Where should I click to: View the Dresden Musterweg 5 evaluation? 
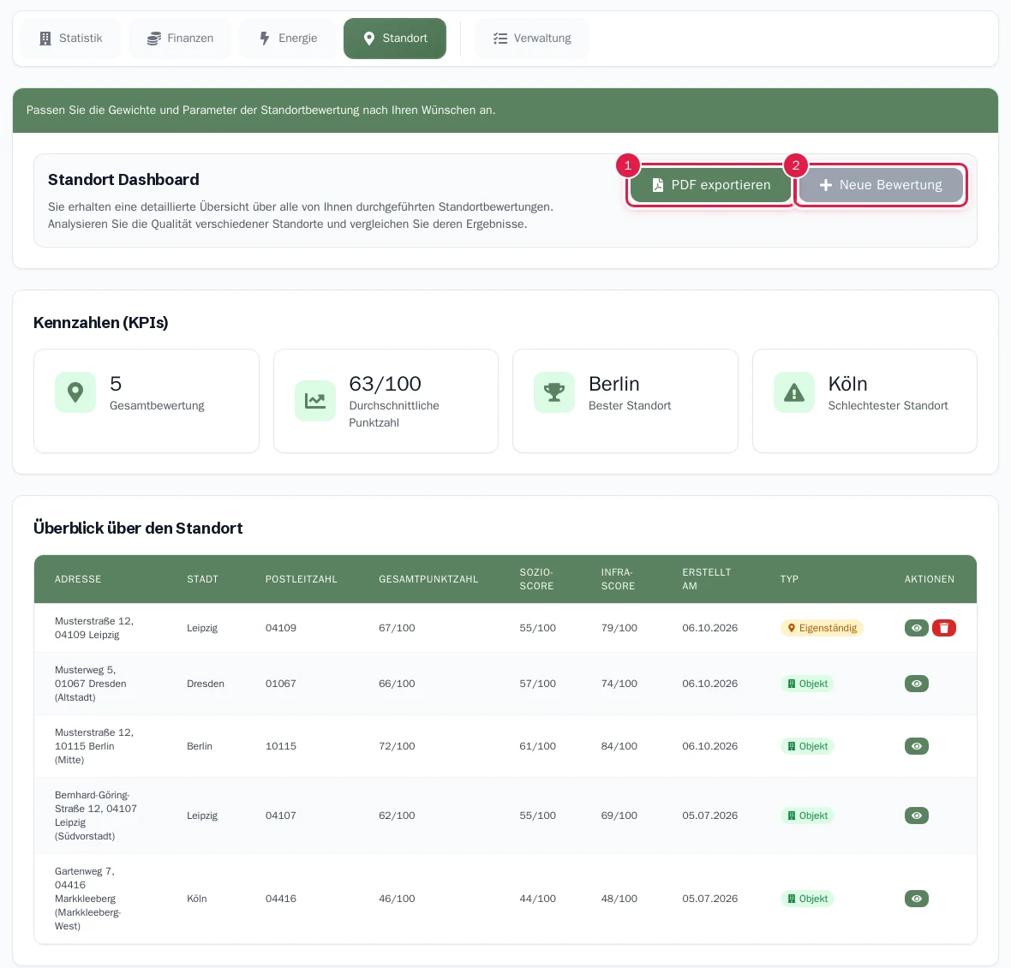pyautogui.click(x=916, y=683)
